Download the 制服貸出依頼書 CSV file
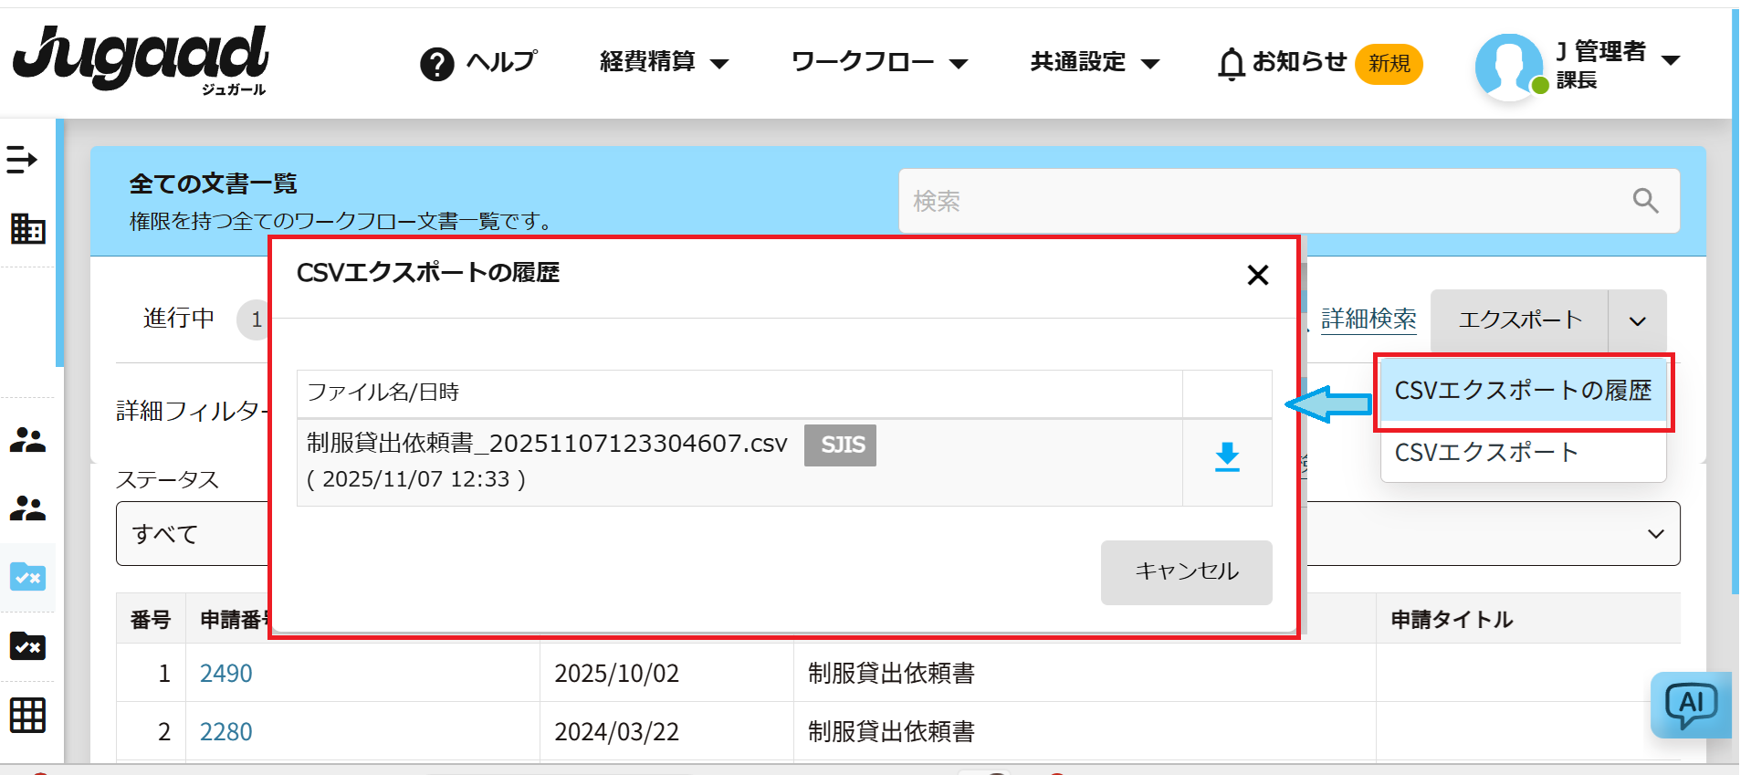Screen dimensions: 1751x775 pyautogui.click(x=1227, y=457)
